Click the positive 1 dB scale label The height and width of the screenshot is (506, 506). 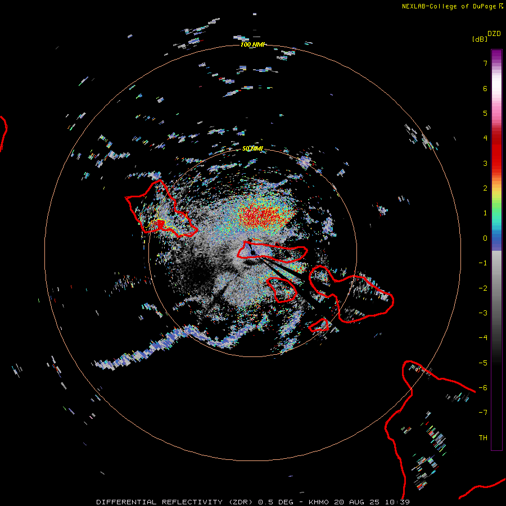(485, 213)
